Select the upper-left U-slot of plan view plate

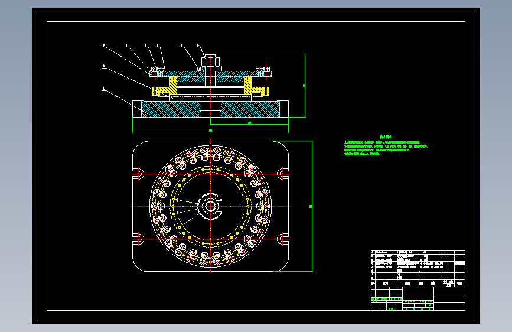[138, 174]
